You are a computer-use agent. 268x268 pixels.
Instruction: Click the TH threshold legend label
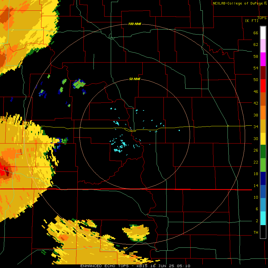point(256,233)
